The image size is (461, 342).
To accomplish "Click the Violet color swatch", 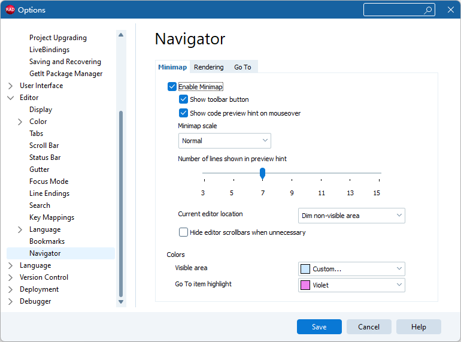I will 305,285.
